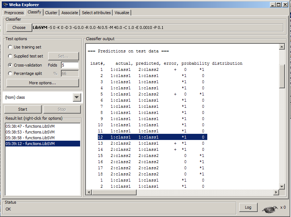Maximize the Weka Explorer window
The image size is (291, 217).
coord(279,5)
